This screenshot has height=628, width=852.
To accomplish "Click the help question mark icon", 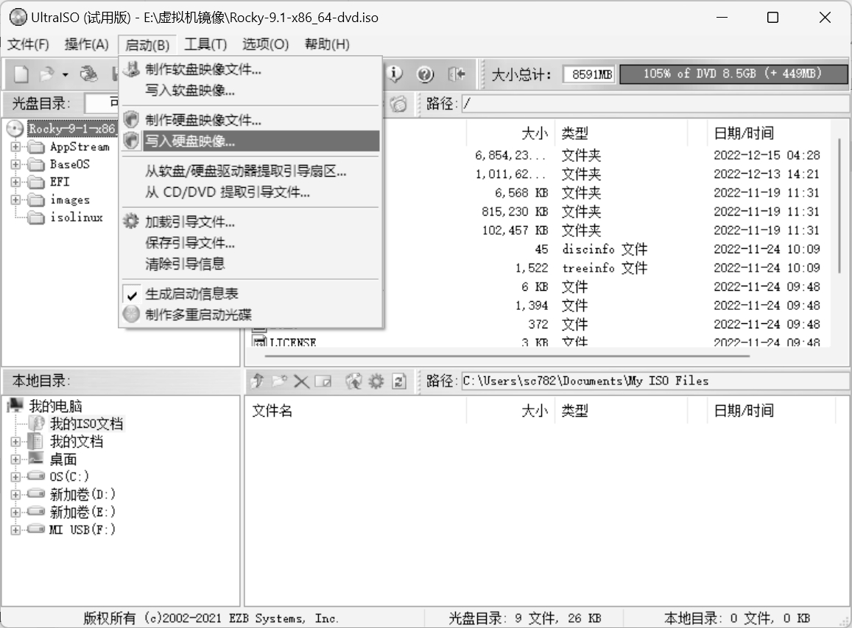I will [x=425, y=74].
